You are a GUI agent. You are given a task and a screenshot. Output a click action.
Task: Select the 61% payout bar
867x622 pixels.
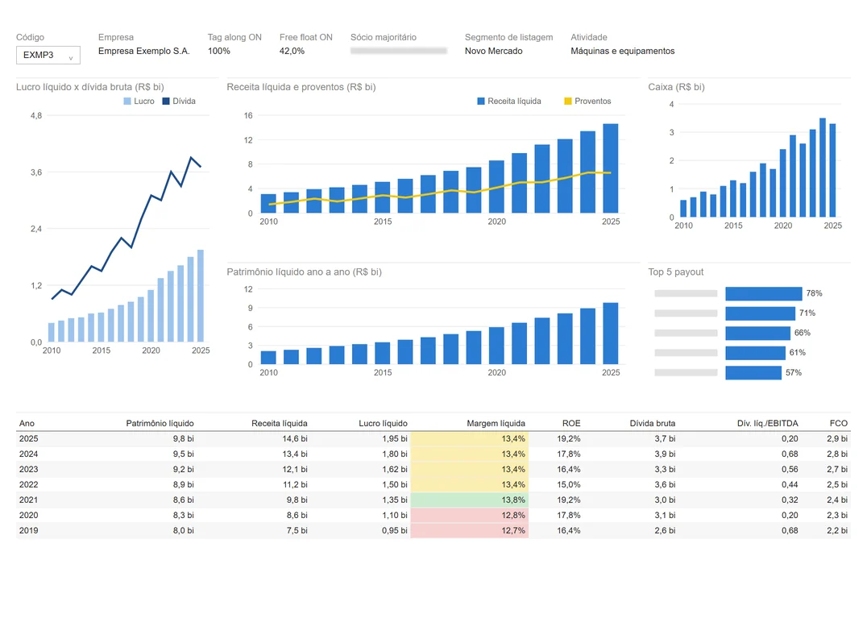coord(755,353)
